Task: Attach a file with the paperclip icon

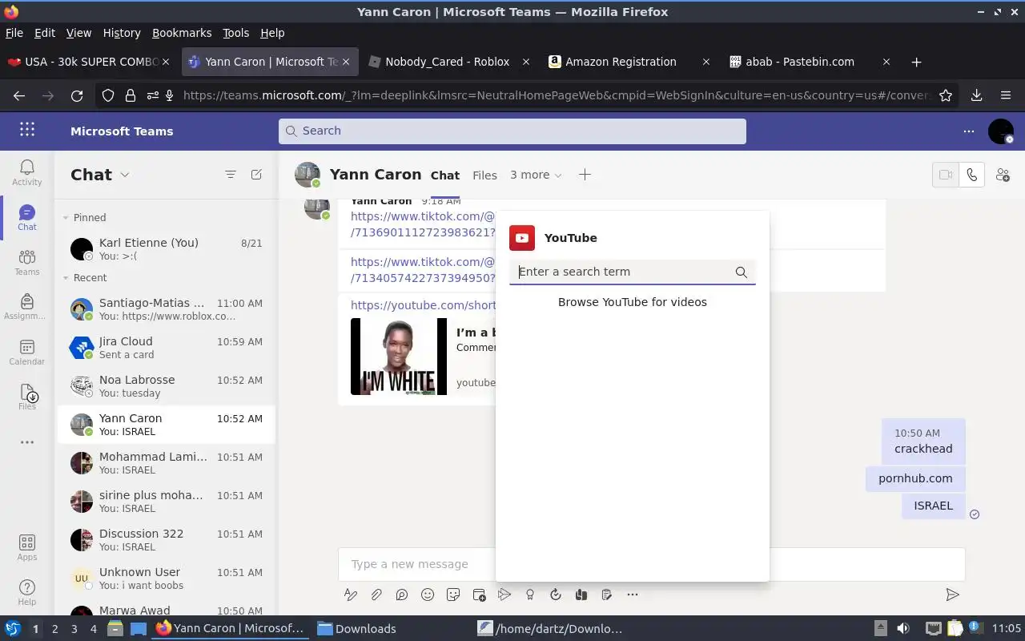Action: 376,595
